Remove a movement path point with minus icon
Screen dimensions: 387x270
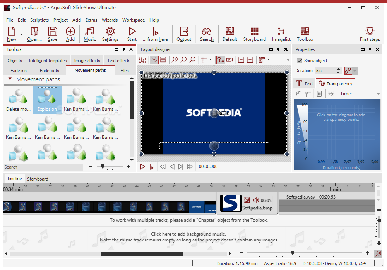(x=250, y=60)
